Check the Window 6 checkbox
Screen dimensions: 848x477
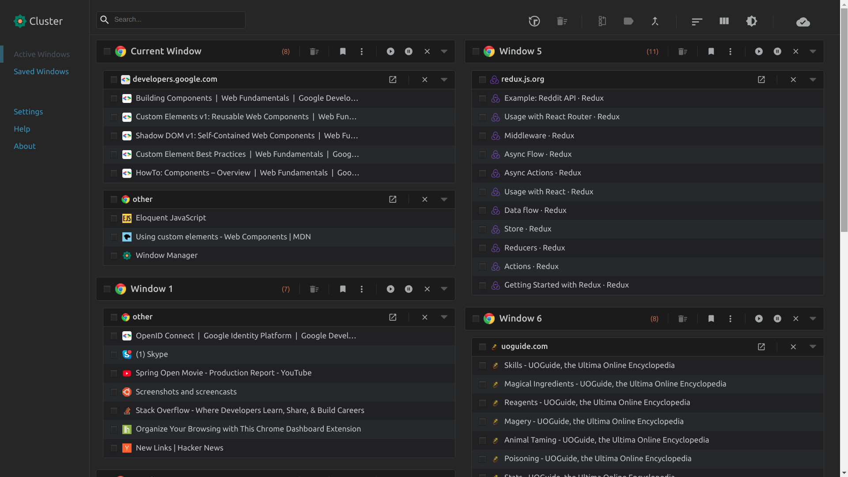pos(476,319)
